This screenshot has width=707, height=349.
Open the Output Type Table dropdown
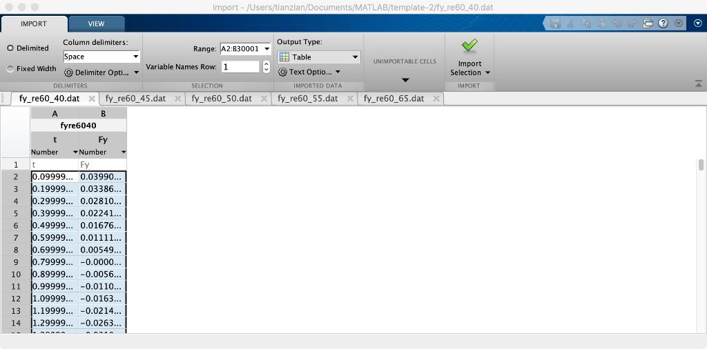[x=355, y=57]
